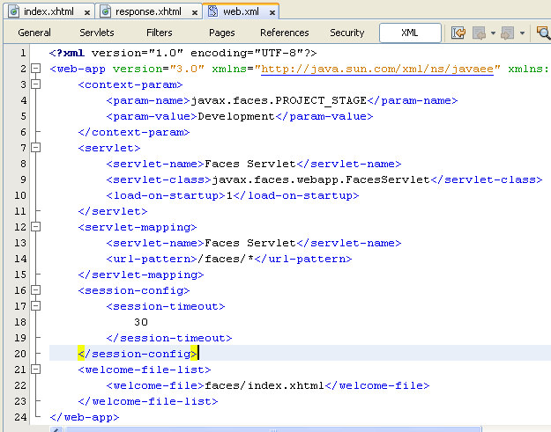The height and width of the screenshot is (432, 551).
Task: Open the General view of web.xml
Action: click(x=34, y=33)
